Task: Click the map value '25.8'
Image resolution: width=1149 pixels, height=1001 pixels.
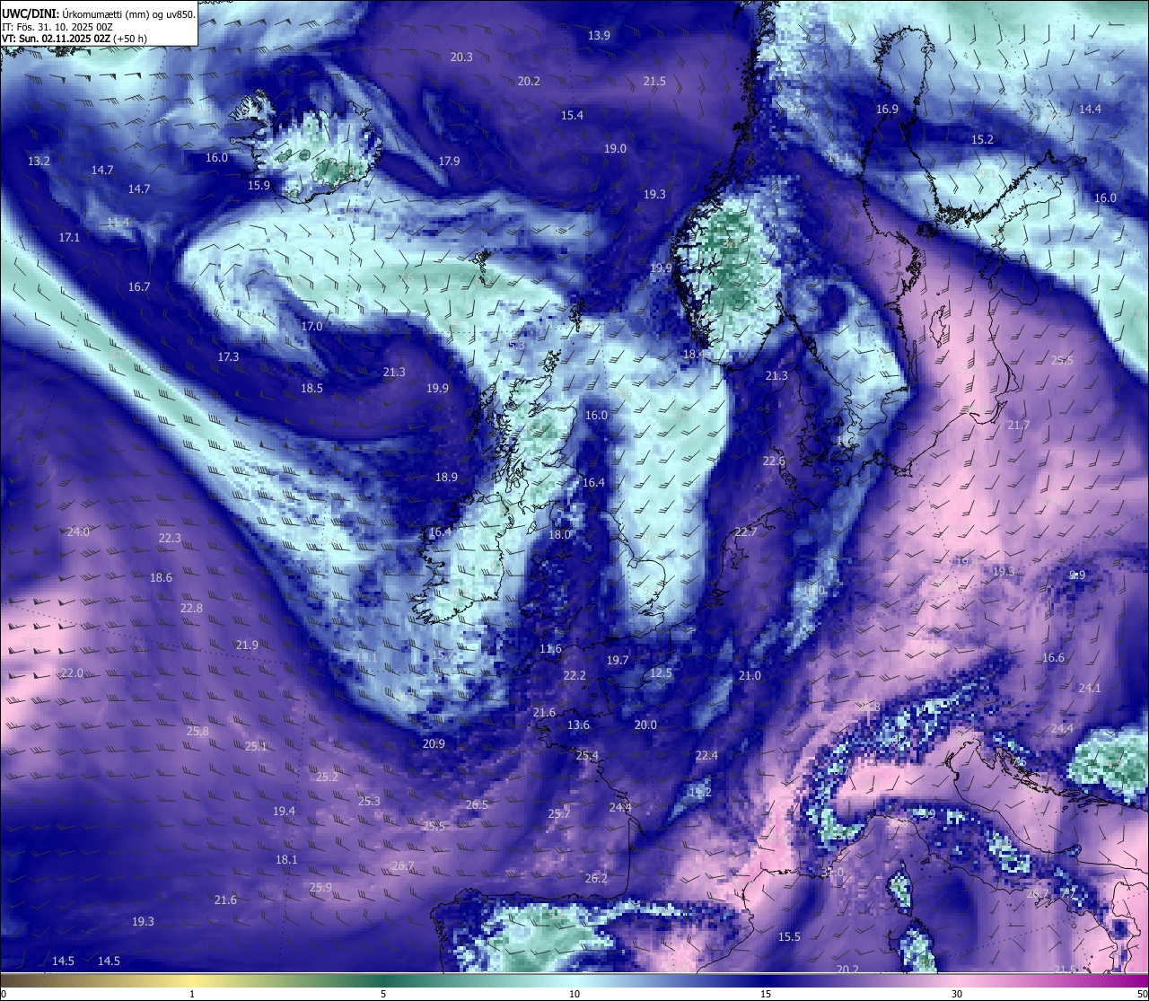Action: pyautogui.click(x=197, y=731)
